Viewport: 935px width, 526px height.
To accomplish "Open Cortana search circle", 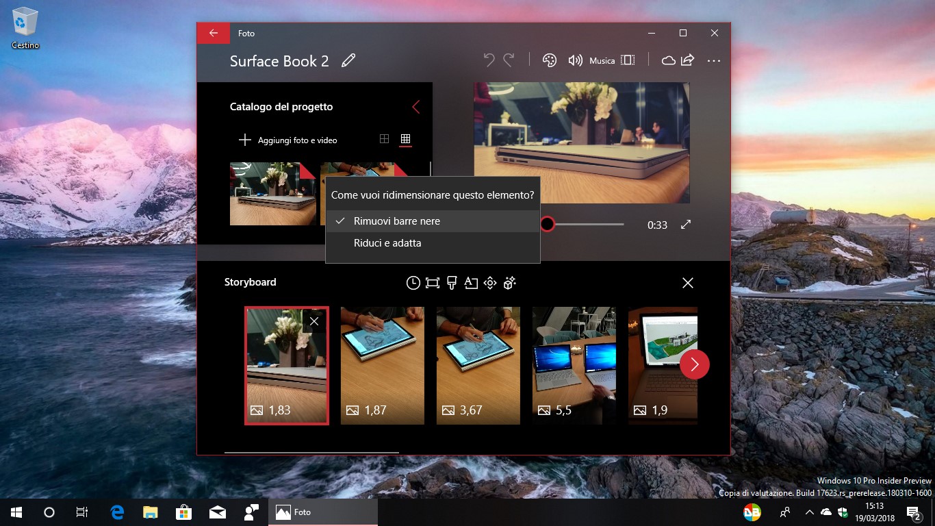I will 49,512.
